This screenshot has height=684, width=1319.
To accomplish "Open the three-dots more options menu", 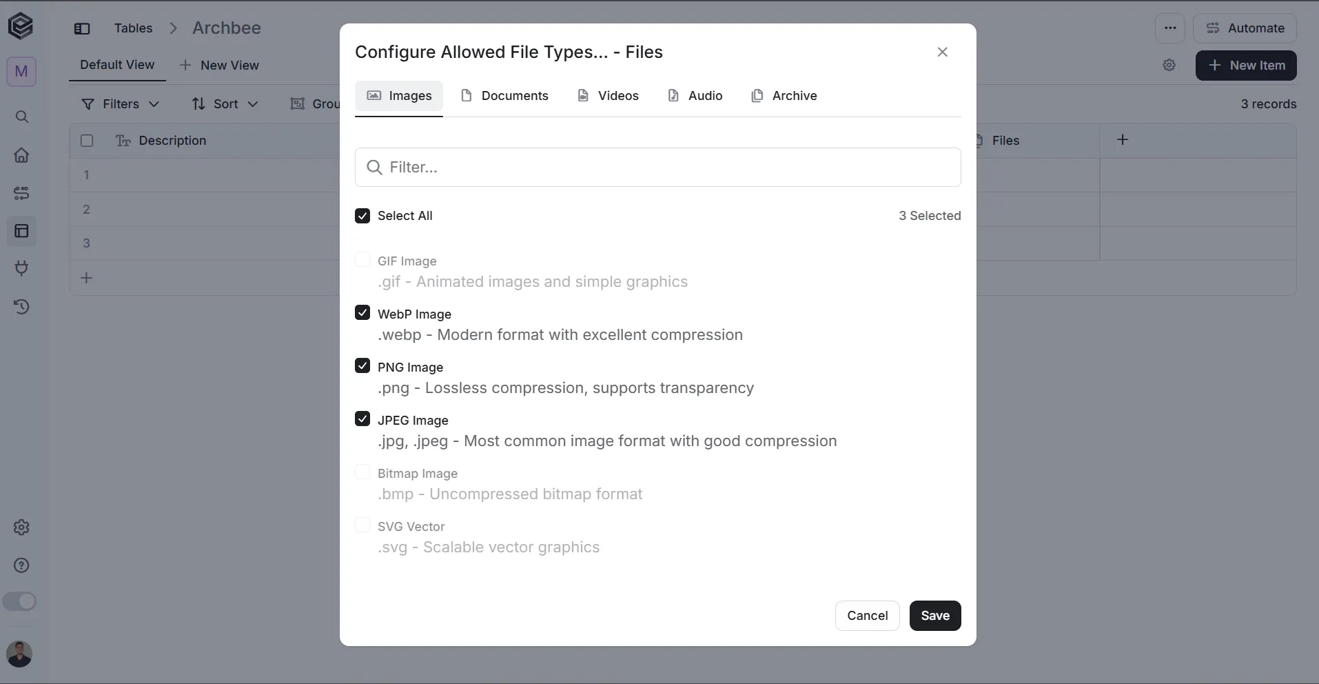I will (x=1170, y=28).
